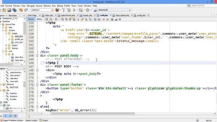Select the Firefox browser icon in toolbar
This screenshot has height=122, width=217.
(x=57, y=10)
